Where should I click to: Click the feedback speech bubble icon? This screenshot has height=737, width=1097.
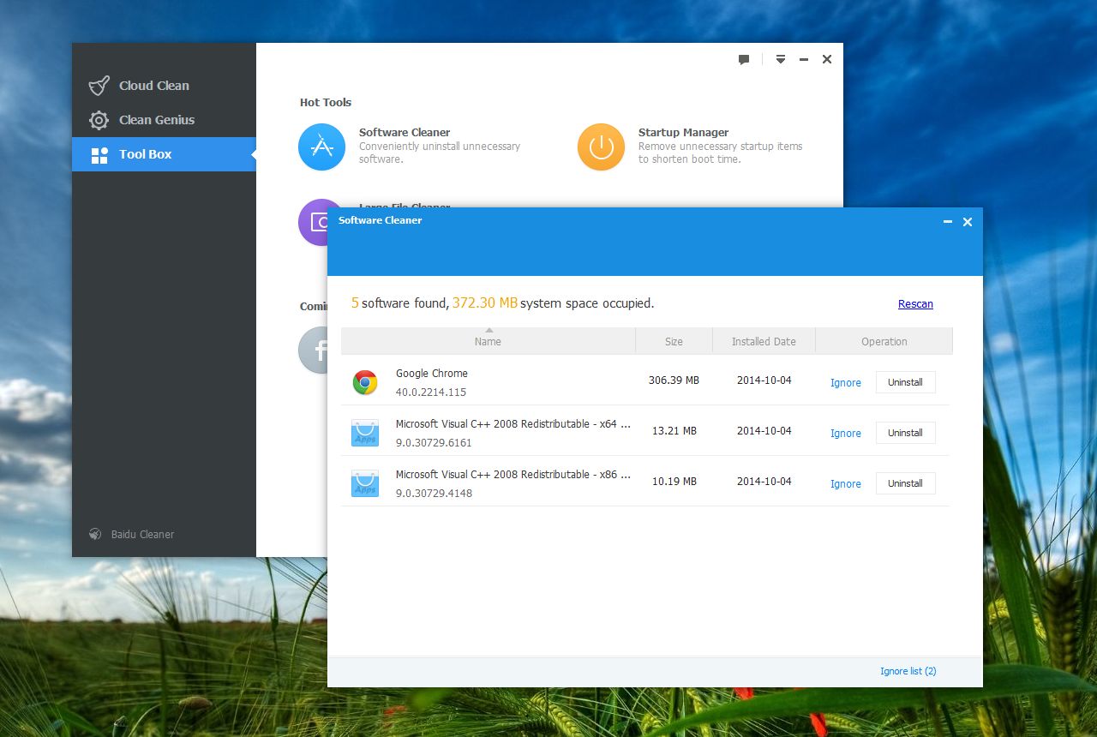click(744, 59)
